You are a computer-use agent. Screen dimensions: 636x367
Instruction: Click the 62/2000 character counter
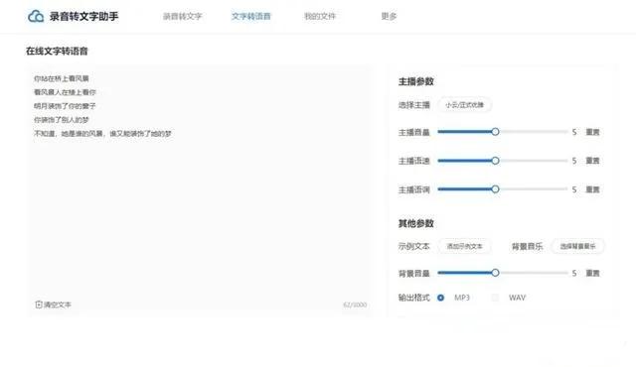(x=355, y=305)
